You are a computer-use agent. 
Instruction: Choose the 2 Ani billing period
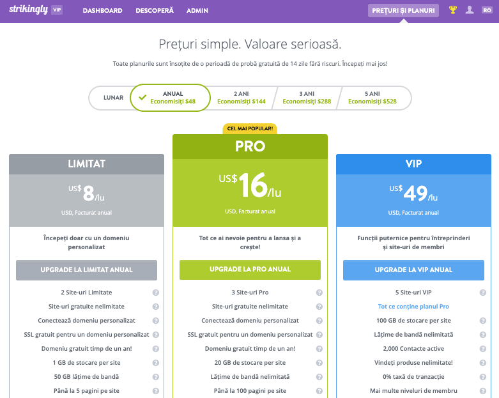click(241, 98)
